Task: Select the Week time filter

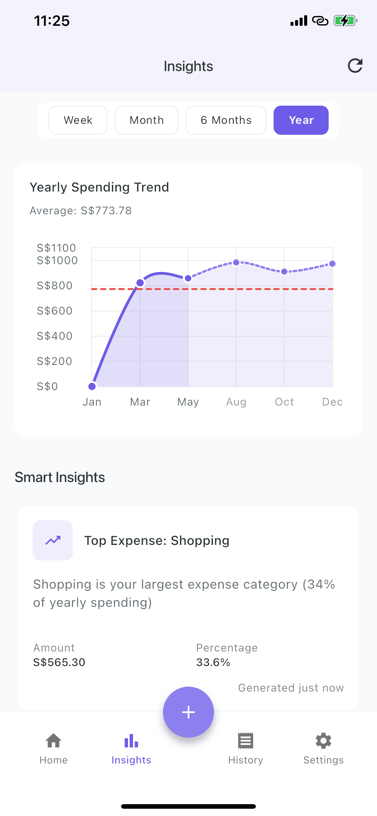Action: [78, 120]
